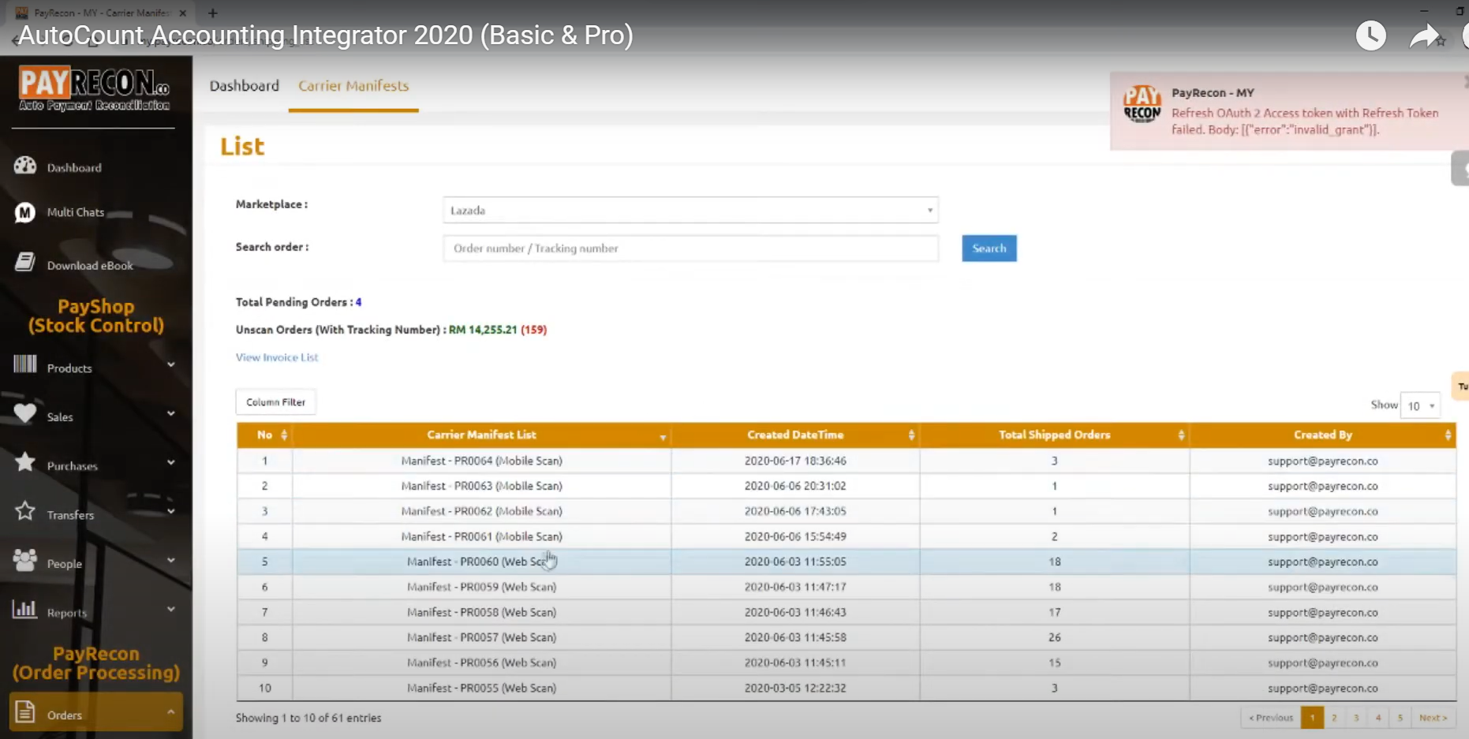The width and height of the screenshot is (1469, 739).
Task: Click the Transfers outlined star icon
Action: [x=25, y=511]
